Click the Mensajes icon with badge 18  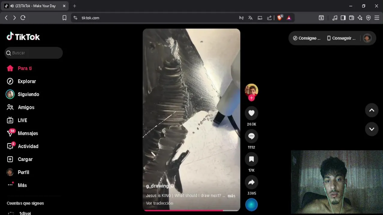(x=10, y=133)
